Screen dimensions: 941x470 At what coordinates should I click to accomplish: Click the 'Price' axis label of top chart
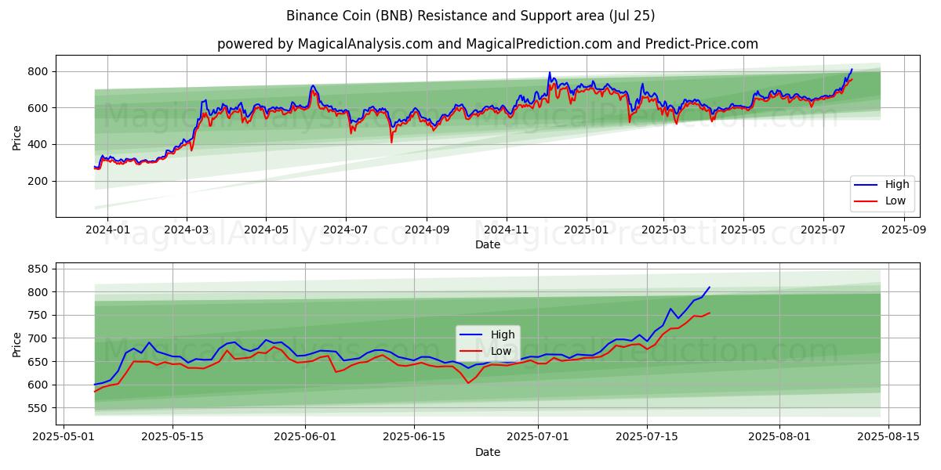click(17, 136)
